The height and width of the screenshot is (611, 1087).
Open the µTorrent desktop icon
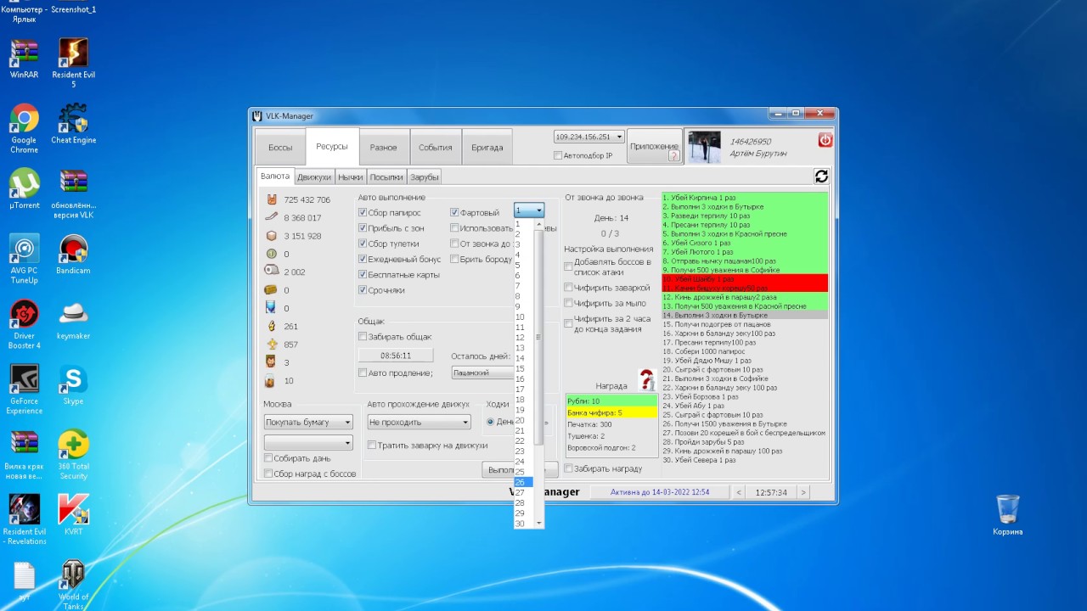pyautogui.click(x=24, y=188)
